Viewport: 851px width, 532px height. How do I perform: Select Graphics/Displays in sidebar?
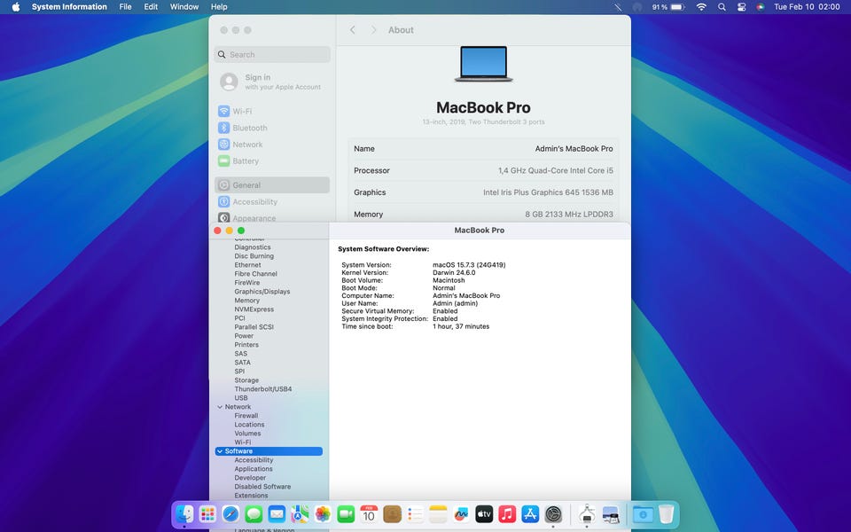pyautogui.click(x=262, y=292)
